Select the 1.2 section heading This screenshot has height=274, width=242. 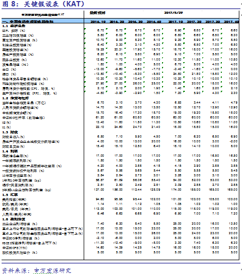15,98
